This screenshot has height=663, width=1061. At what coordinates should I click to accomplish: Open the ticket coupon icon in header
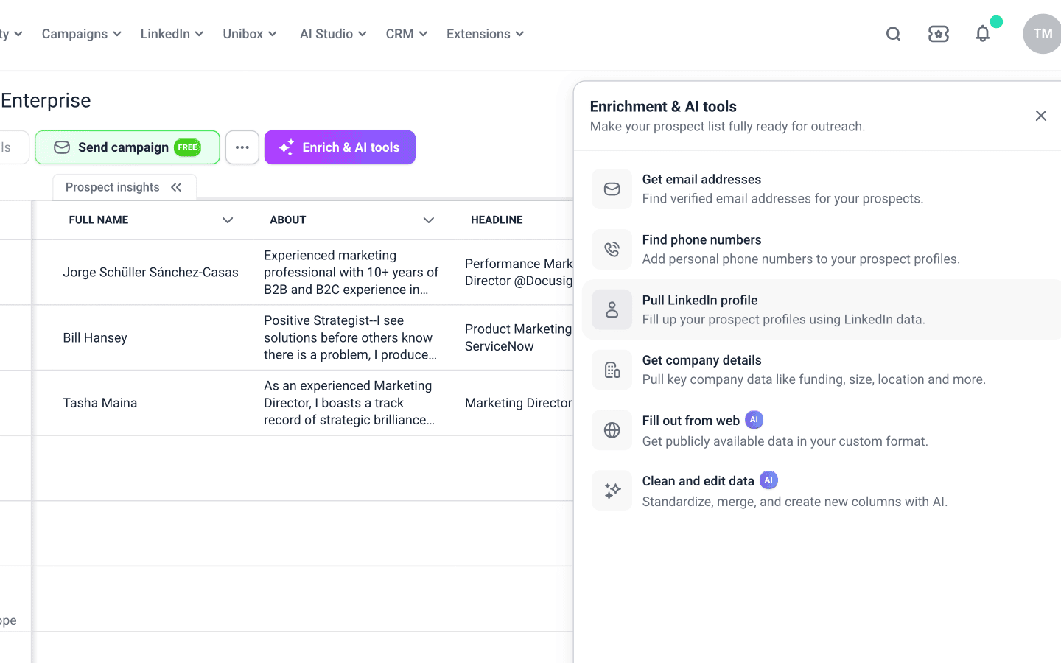[939, 34]
